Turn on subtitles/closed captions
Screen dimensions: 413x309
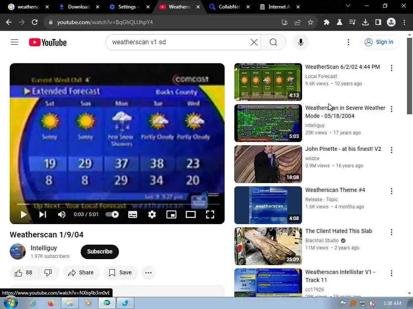(x=132, y=214)
